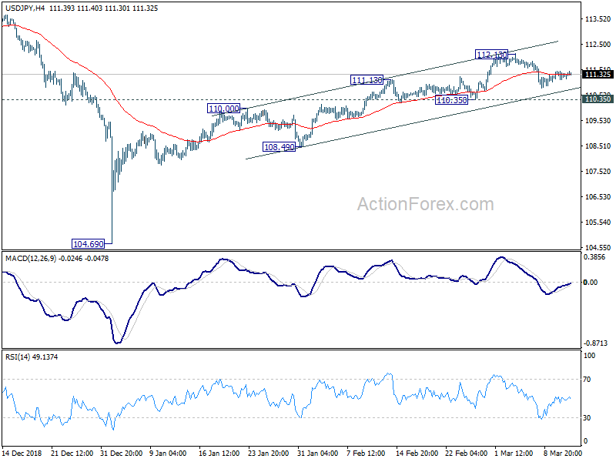Click the 14 Dec 2018 date label
This screenshot has height=462, width=616.
[x=22, y=453]
